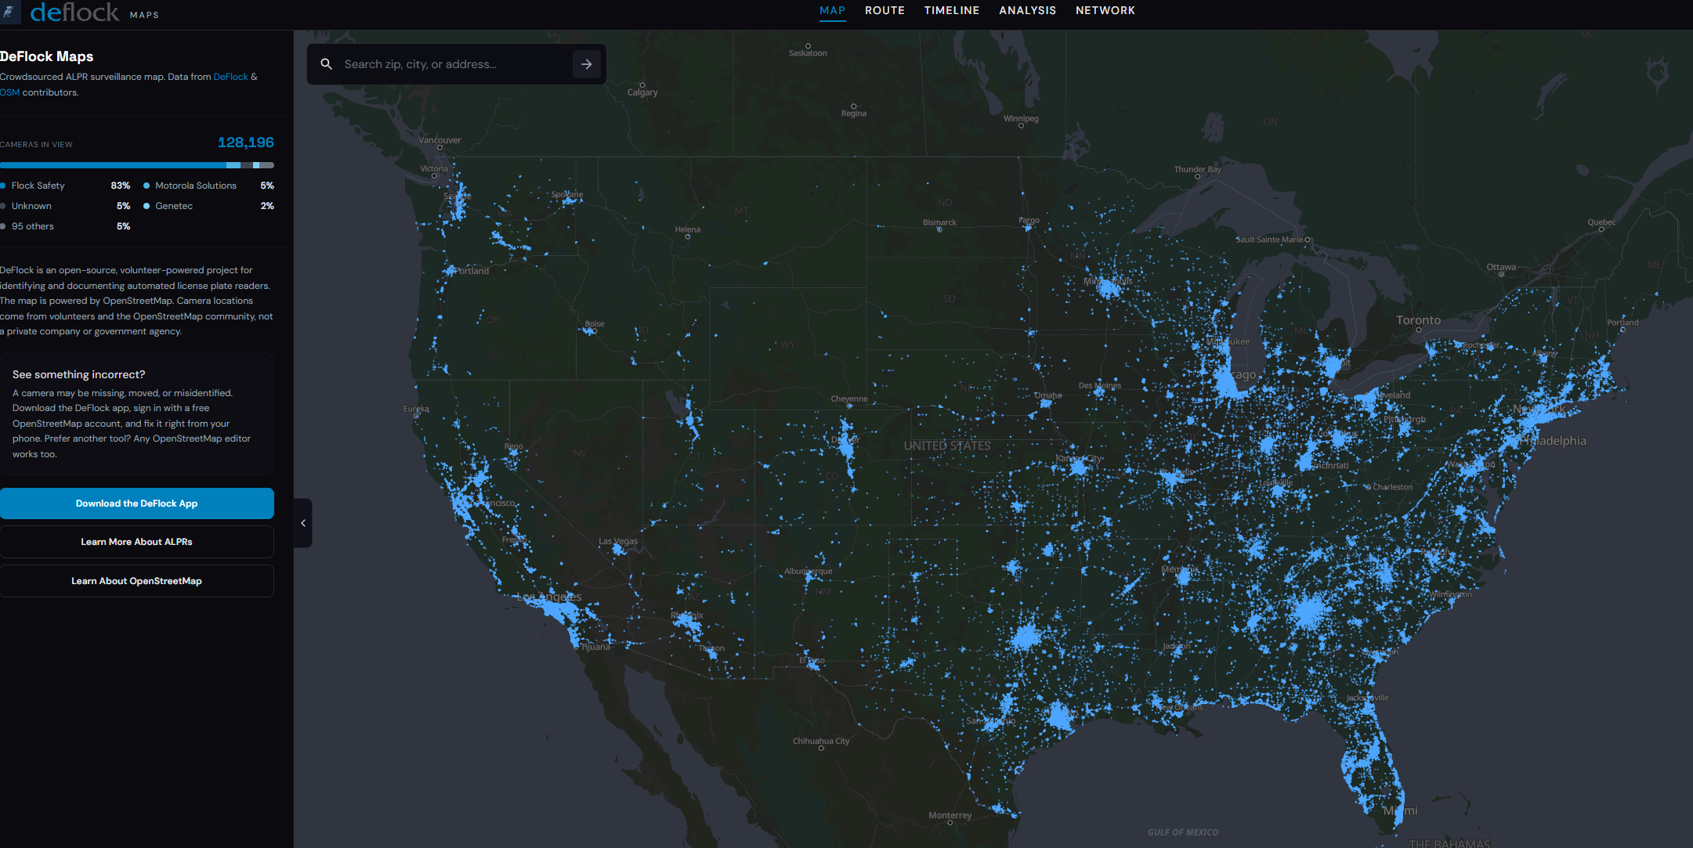Click Download the DeFlock App button
Image resolution: width=1693 pixels, height=848 pixels.
(137, 503)
